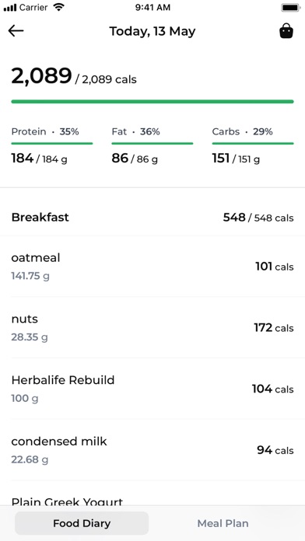The width and height of the screenshot is (305, 541).
Task: Open the oatmeal food entry
Action: [x=152, y=267]
